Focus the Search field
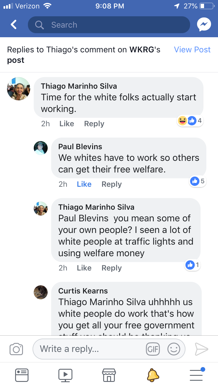 click(x=109, y=25)
